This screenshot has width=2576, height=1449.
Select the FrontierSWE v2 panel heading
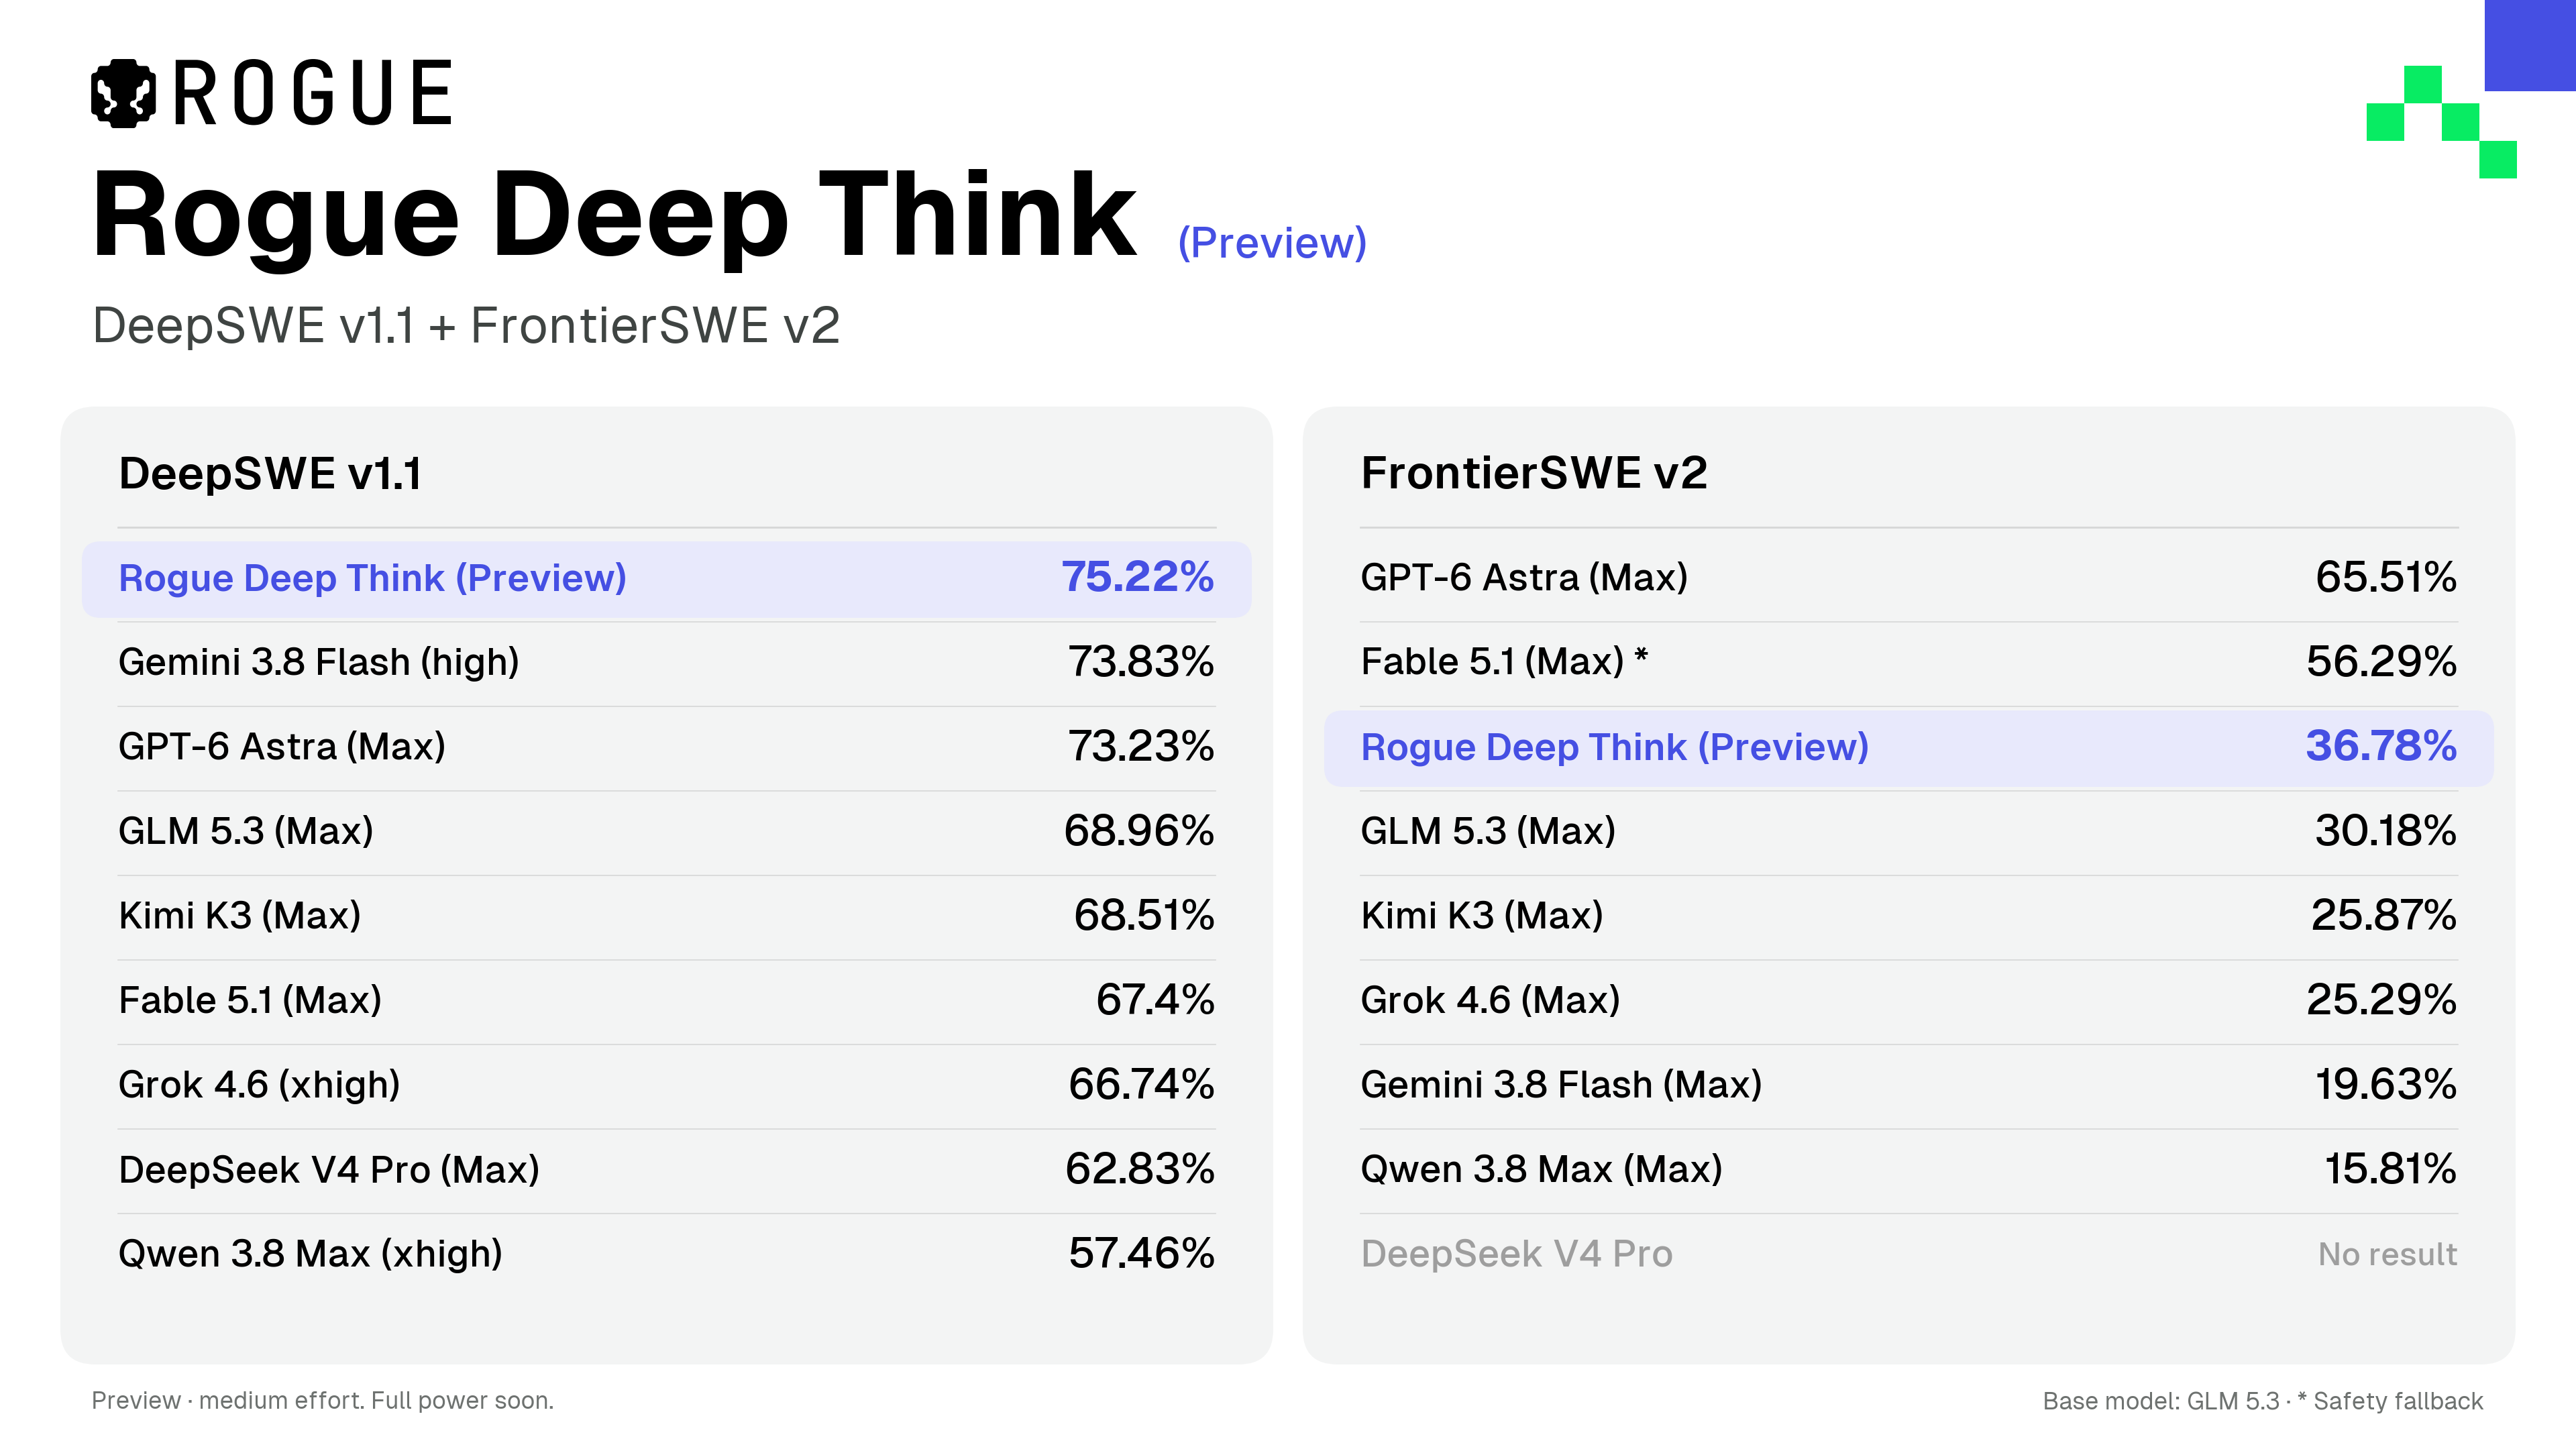coord(1534,473)
